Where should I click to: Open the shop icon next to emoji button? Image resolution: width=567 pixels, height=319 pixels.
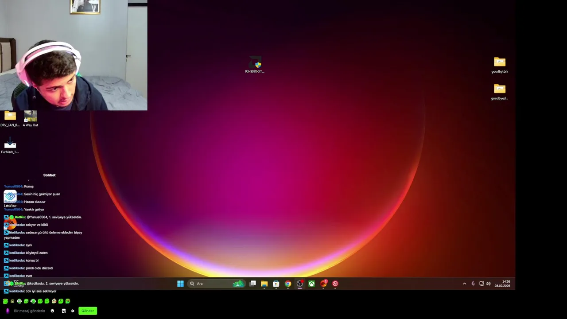pyautogui.click(x=64, y=311)
